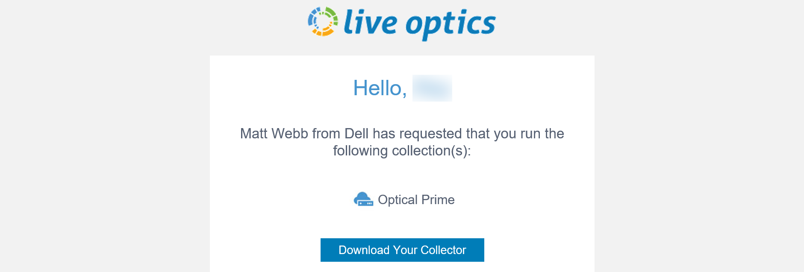The image size is (804, 272).
Task: Click the cloud portion of the collector icon
Action: (x=361, y=196)
